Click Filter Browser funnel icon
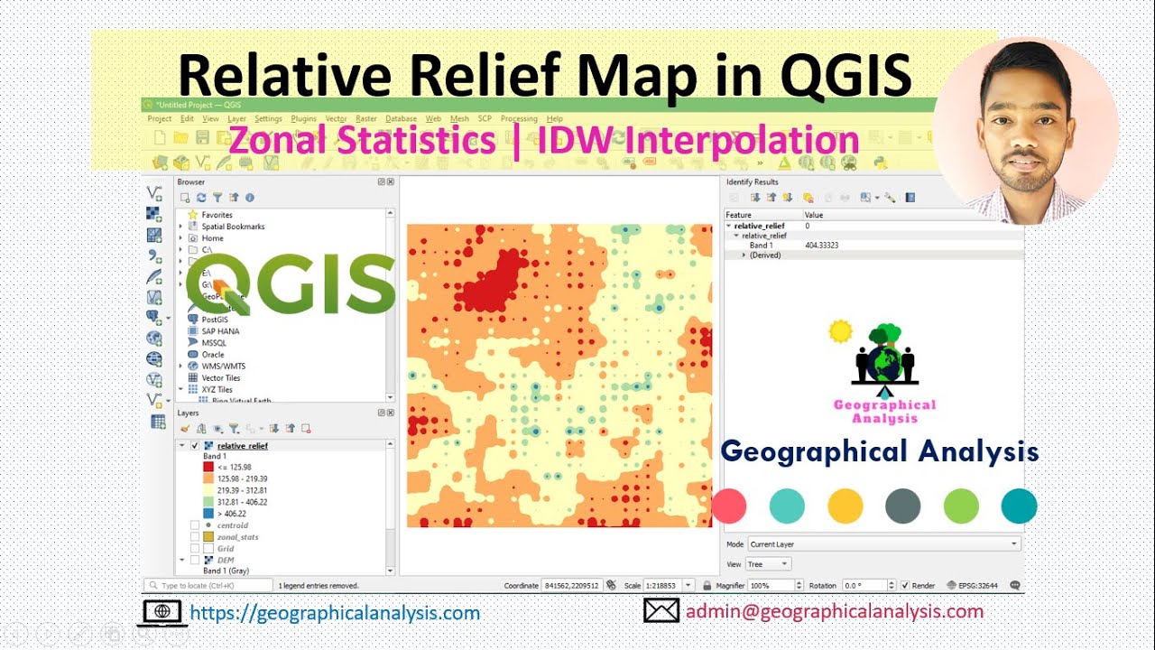Viewport: 1155px width, 650px height. point(217,198)
